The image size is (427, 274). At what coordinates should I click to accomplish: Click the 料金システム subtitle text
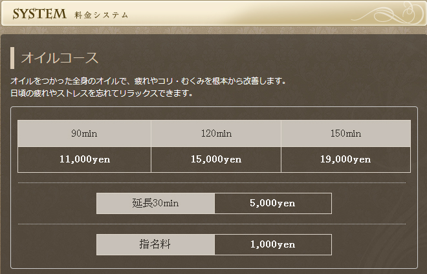[102, 15]
